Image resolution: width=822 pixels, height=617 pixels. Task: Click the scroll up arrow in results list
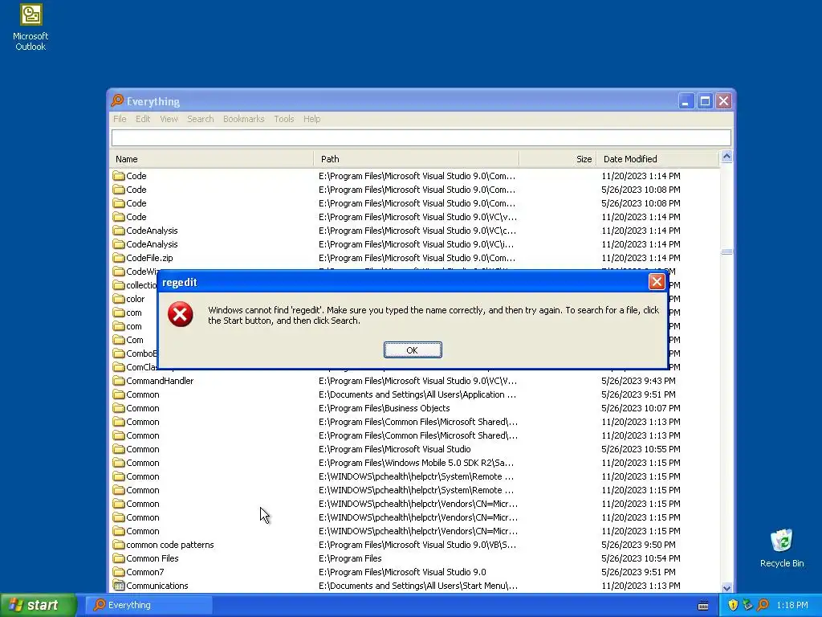[x=726, y=157]
